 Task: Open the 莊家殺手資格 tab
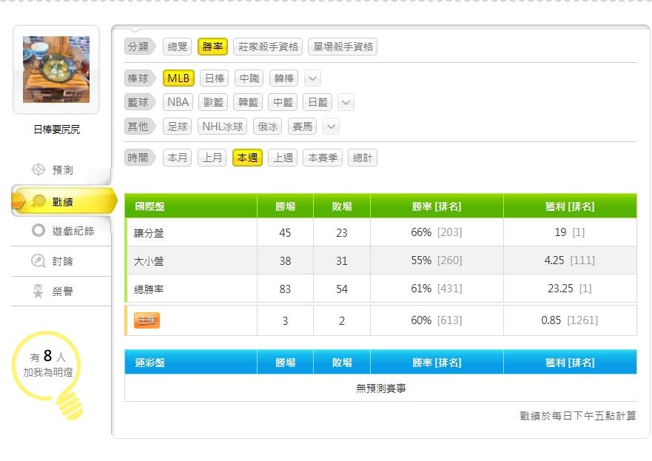(268, 47)
